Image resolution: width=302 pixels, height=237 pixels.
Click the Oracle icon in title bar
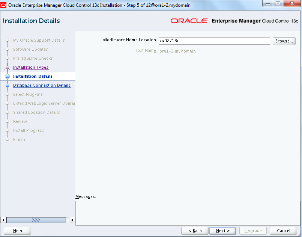pyautogui.click(x=4, y=5)
